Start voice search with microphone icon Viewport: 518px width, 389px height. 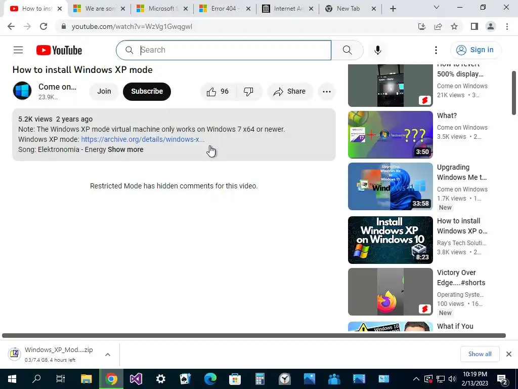[x=377, y=50]
